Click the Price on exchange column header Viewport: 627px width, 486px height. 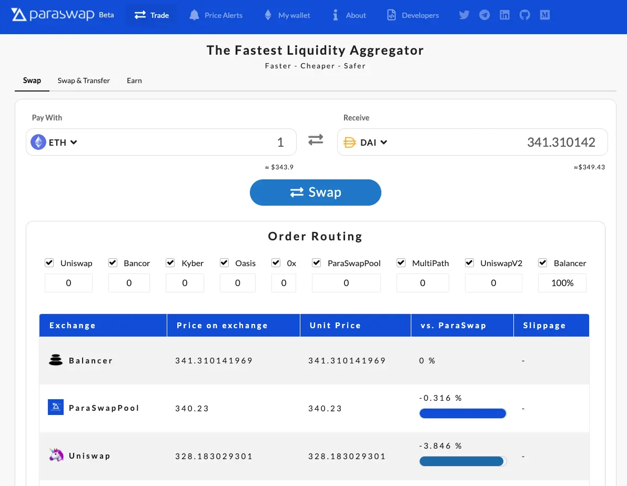tap(234, 325)
